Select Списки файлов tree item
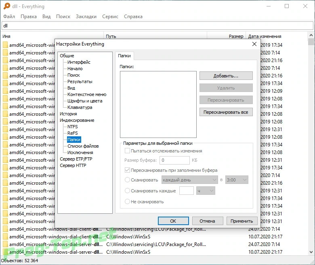The image size is (315, 265). point(83,146)
